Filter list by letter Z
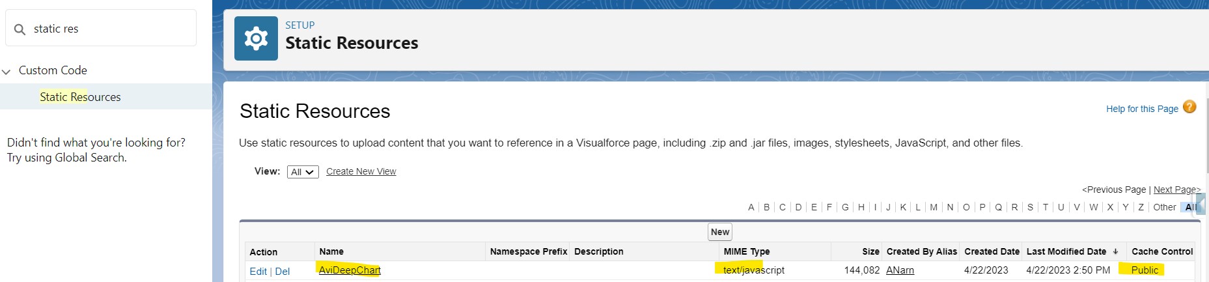 pyautogui.click(x=1141, y=207)
